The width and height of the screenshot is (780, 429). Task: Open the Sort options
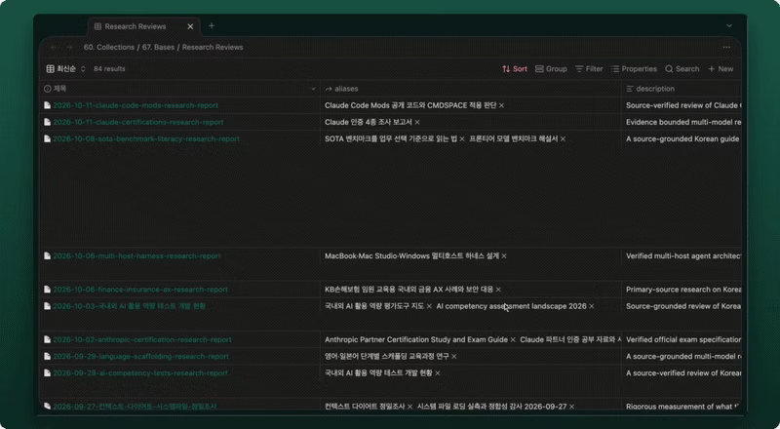coord(515,69)
